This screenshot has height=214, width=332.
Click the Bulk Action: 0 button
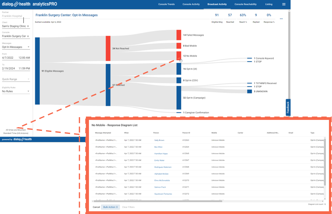pos(110,207)
